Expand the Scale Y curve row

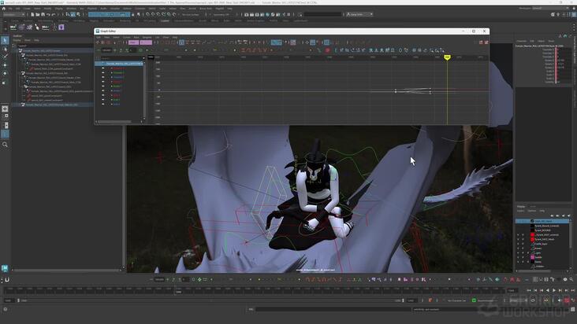[112, 100]
